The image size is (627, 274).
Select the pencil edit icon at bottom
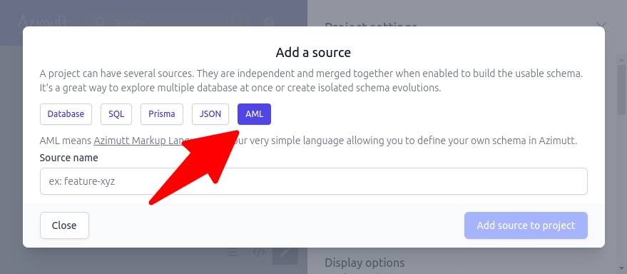pos(285,253)
